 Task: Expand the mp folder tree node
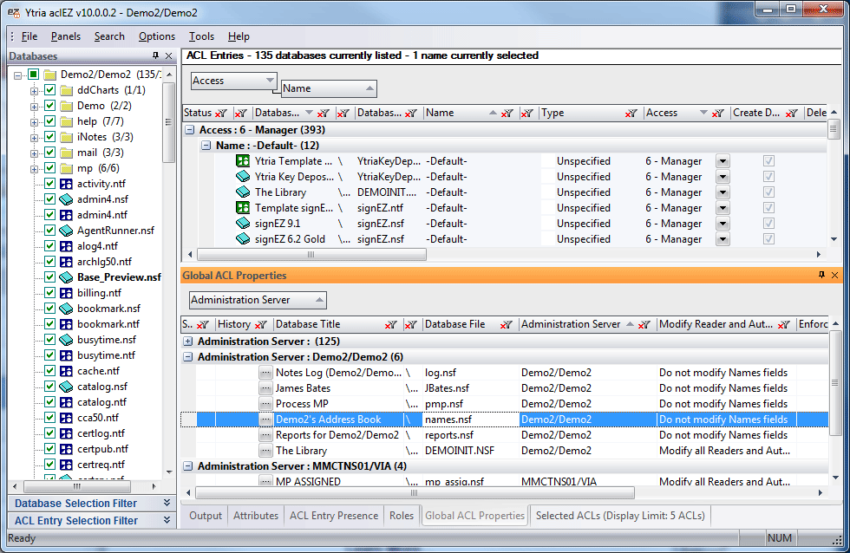[x=34, y=169]
